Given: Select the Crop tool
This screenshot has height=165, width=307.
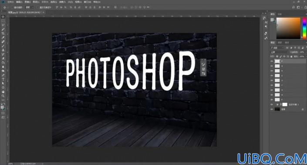Looking at the screenshot, I should [3, 33].
